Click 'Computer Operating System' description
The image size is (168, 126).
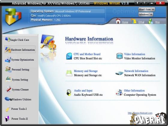tap(140, 95)
